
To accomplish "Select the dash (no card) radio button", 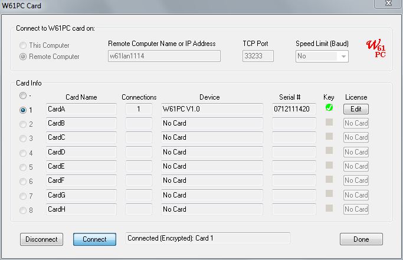I will coord(23,96).
